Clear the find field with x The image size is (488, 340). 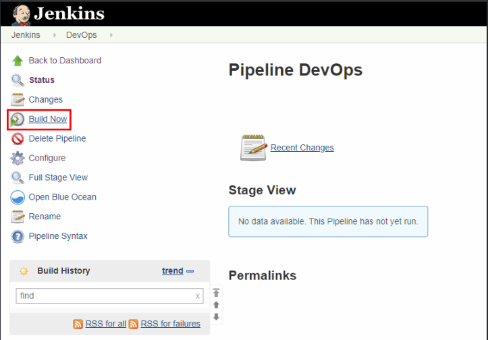click(x=197, y=296)
